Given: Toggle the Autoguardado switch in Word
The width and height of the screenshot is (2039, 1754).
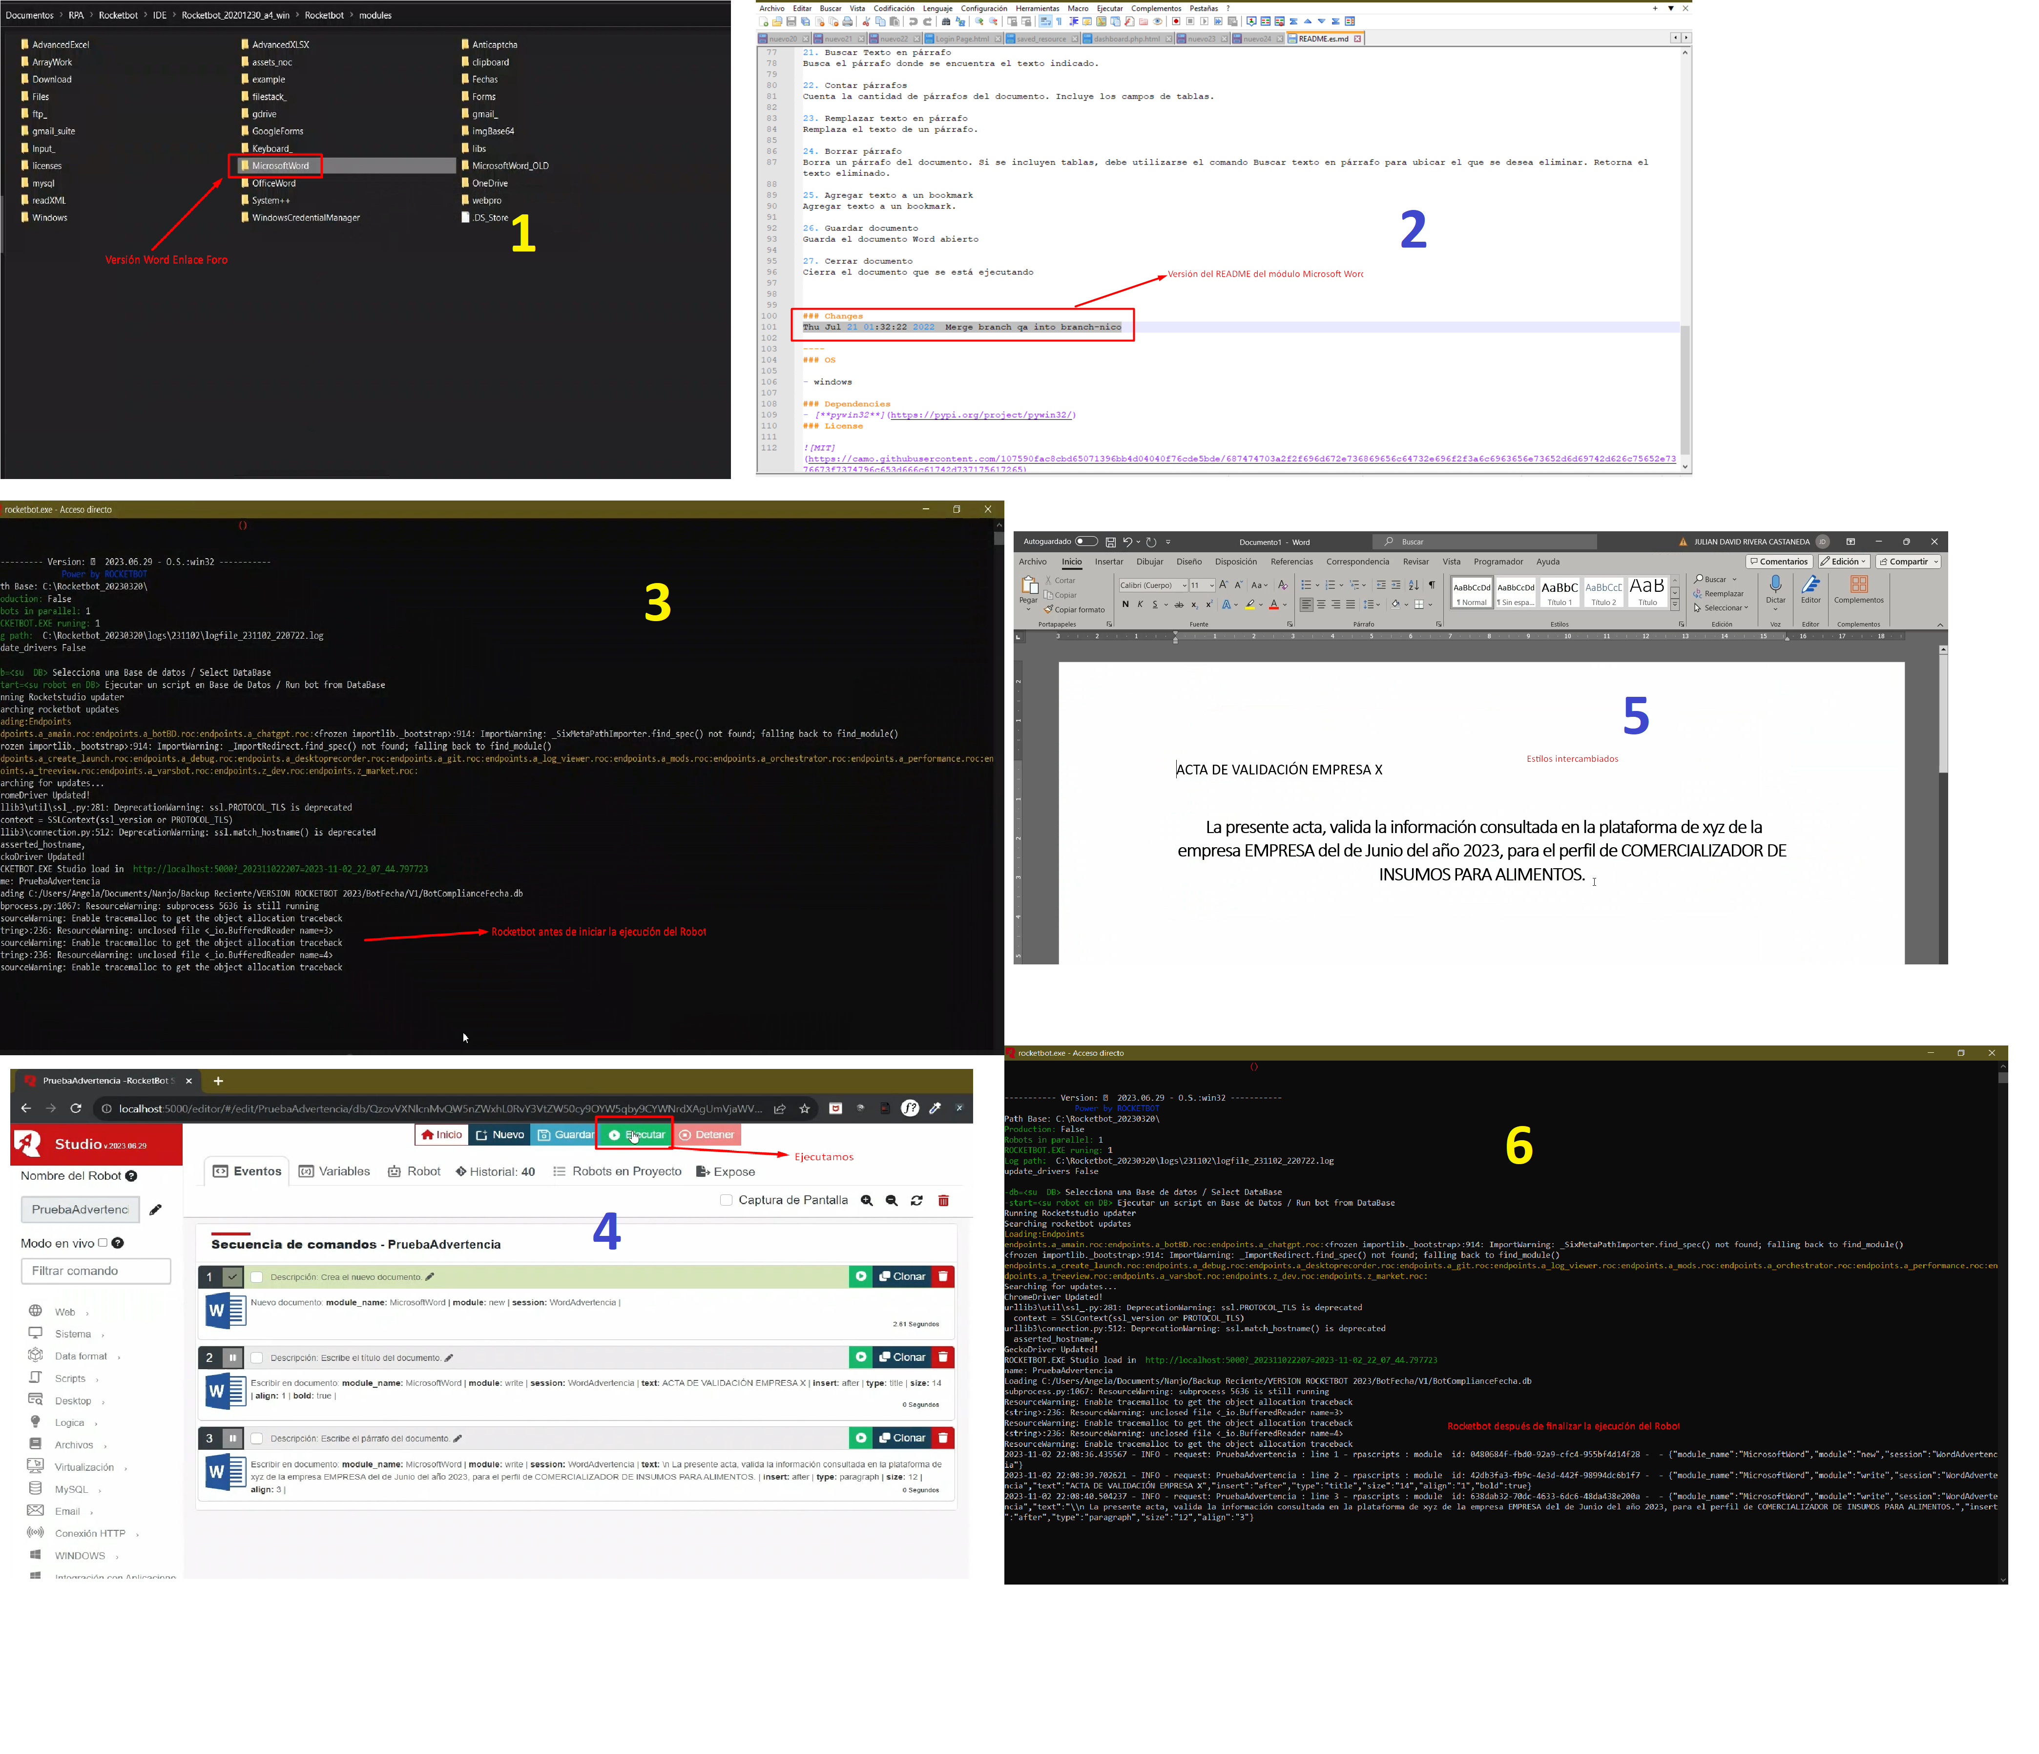Looking at the screenshot, I should coord(1086,542).
